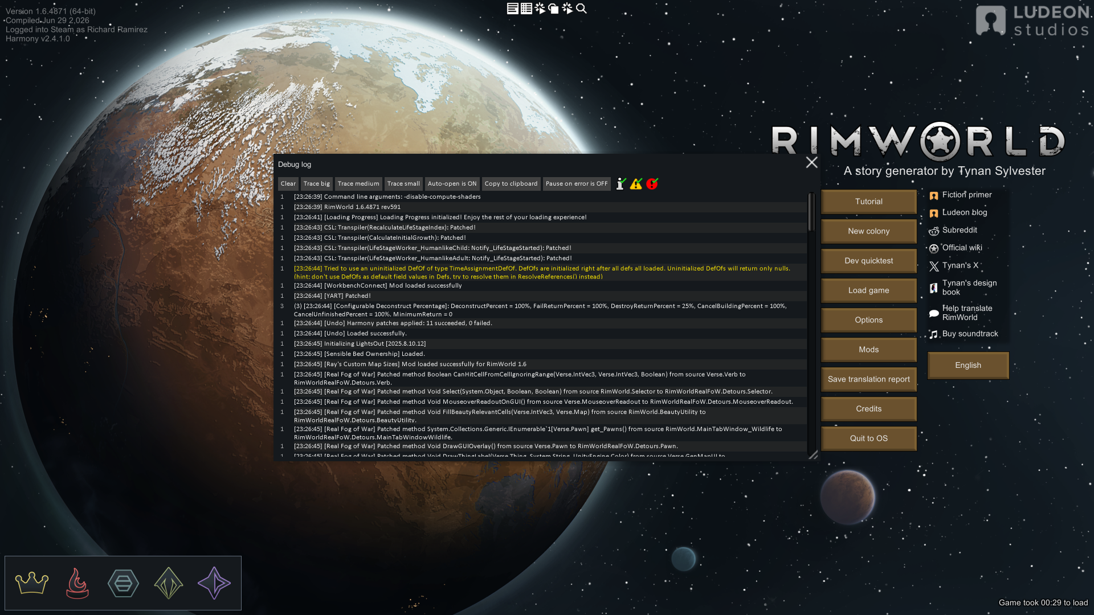Select the Ray's Custom Map Sizes log entry
Image resolution: width=1094 pixels, height=615 pixels.
(541, 364)
